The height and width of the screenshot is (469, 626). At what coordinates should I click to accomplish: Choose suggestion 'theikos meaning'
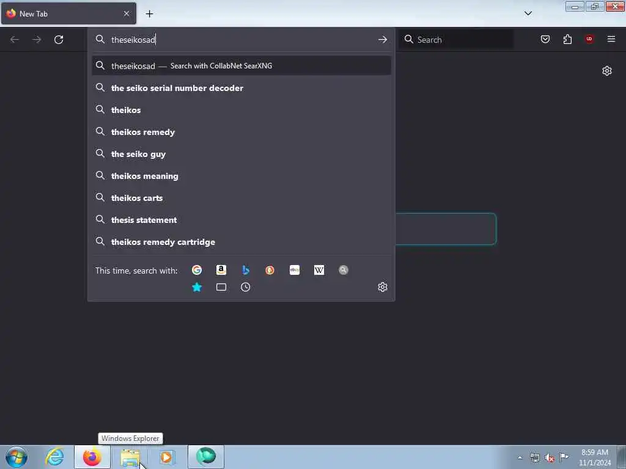click(241, 176)
